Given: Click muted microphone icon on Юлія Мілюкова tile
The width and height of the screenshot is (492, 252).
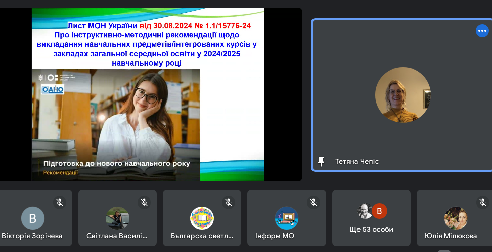Looking at the screenshot, I should 482,203.
